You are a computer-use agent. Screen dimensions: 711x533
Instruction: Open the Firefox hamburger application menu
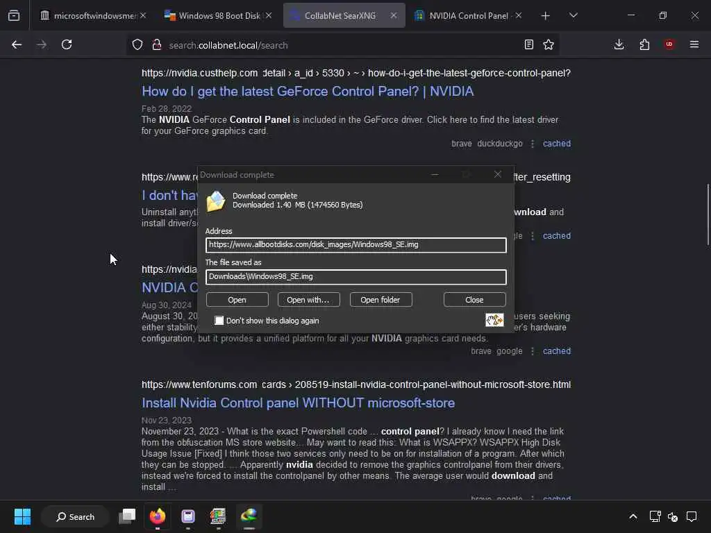(x=694, y=44)
